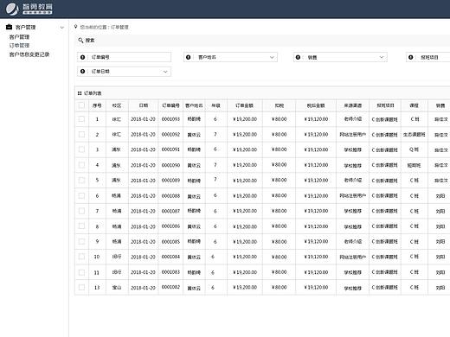Select the checkbox for order 0001084
Viewport: 450px width, 337px height.
[x=81, y=257]
